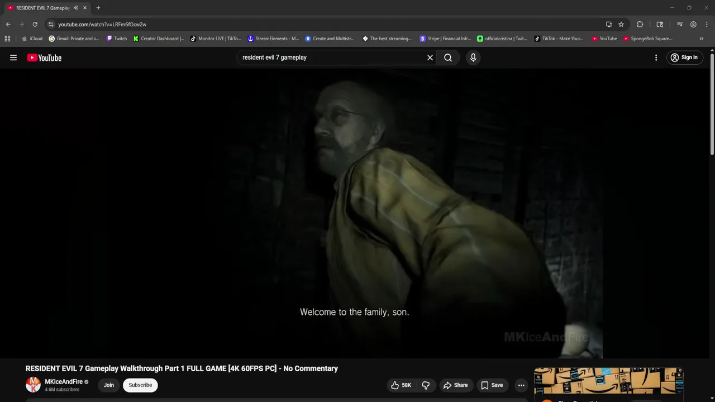Open the MKIceAndFire channel avatar

33,385
